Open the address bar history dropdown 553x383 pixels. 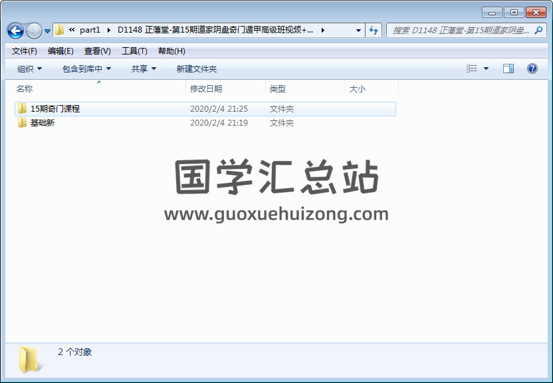pyautogui.click(x=358, y=31)
